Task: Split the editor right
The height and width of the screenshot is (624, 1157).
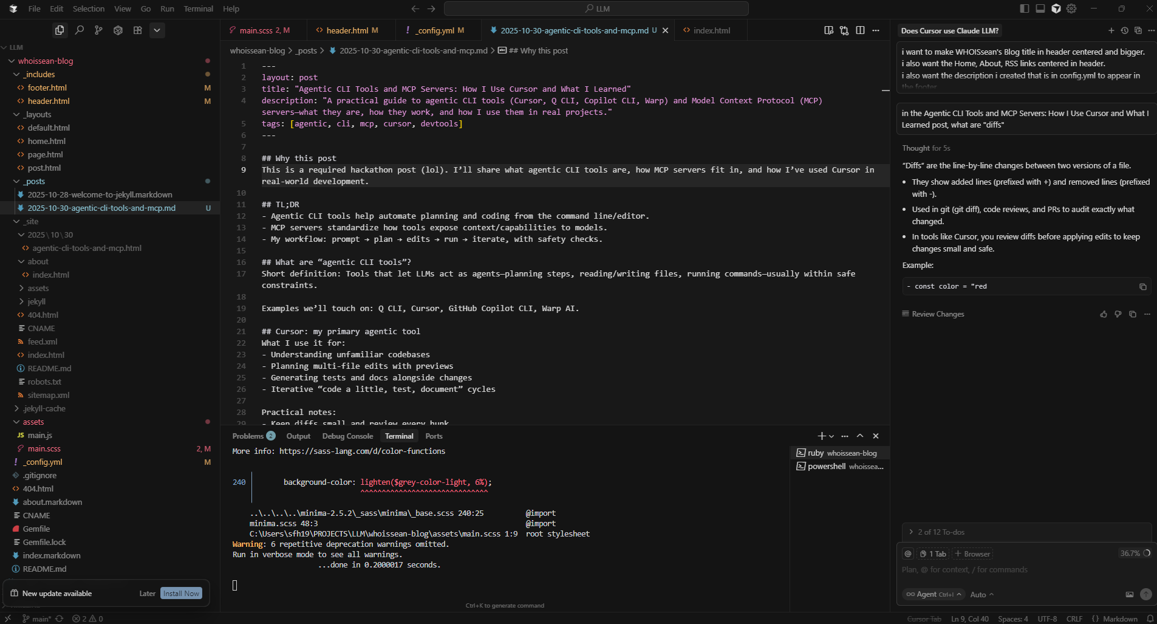Action: 860,30
